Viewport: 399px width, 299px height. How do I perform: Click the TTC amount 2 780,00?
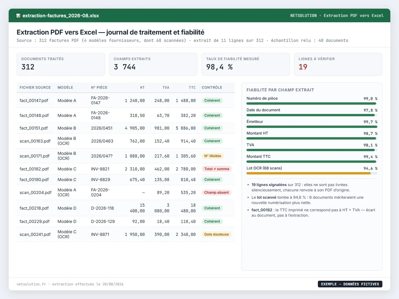pos(186,169)
